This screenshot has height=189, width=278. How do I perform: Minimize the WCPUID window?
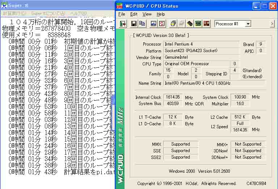[x=256, y=6]
